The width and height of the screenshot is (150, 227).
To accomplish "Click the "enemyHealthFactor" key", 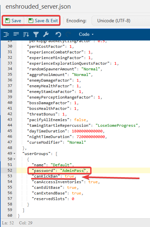I will (50, 86).
